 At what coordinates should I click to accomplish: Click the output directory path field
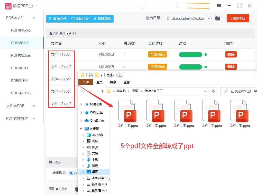pyautogui.click(x=185, y=18)
